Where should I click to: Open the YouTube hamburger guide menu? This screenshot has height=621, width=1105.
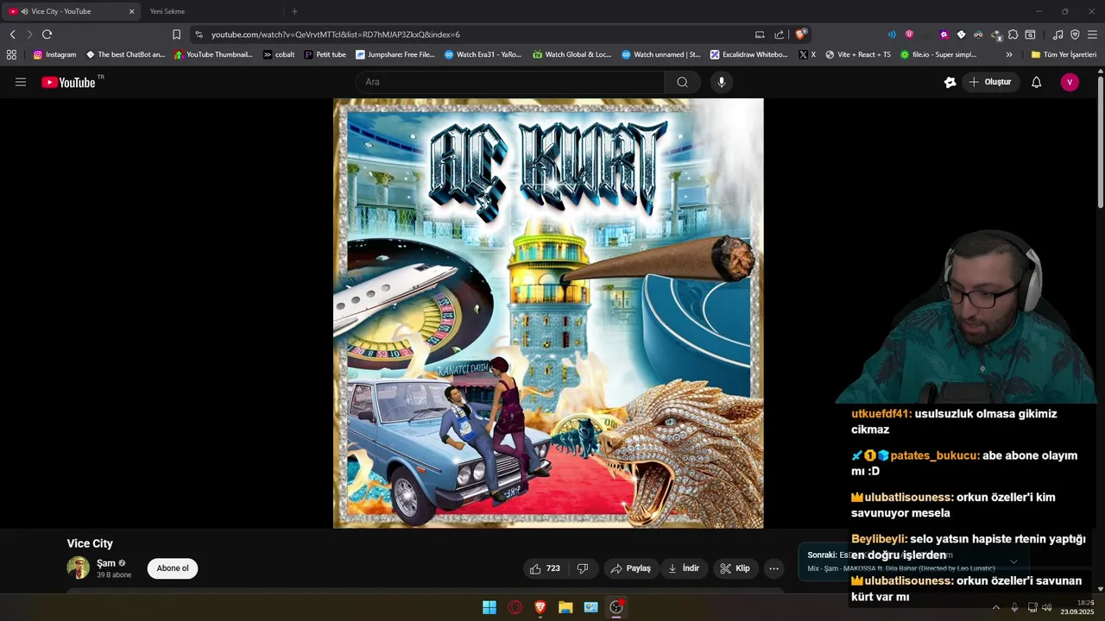click(x=21, y=82)
